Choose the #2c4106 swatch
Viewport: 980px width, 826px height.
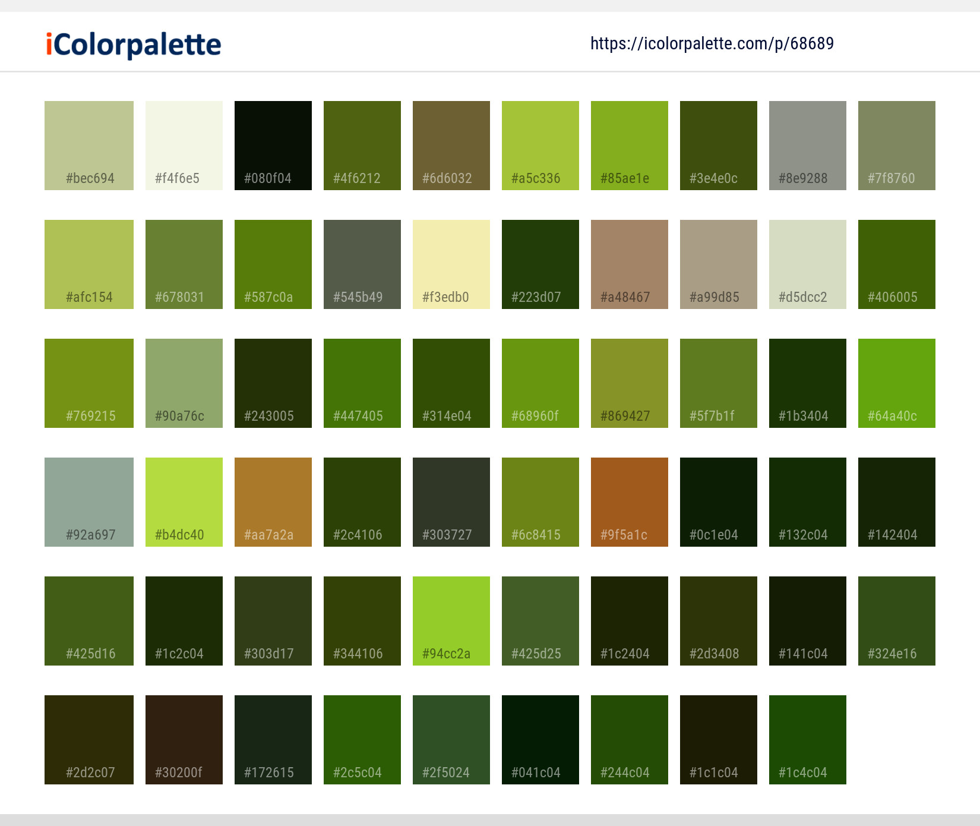(x=362, y=502)
